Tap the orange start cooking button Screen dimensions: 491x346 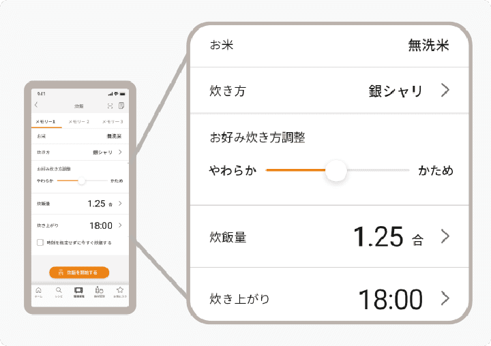point(79,272)
